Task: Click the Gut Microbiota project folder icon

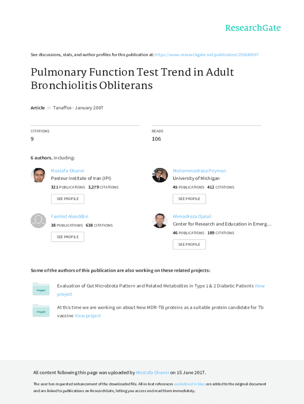Action: 41,289
